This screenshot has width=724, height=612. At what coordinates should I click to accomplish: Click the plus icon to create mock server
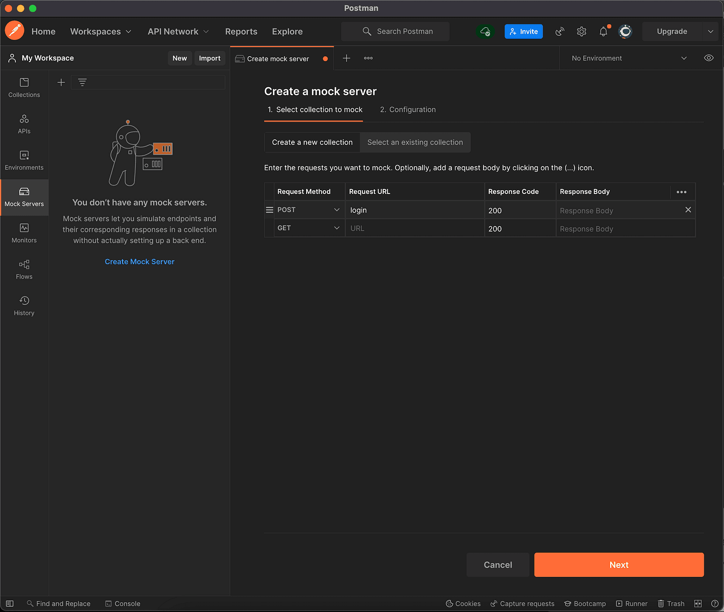(61, 82)
